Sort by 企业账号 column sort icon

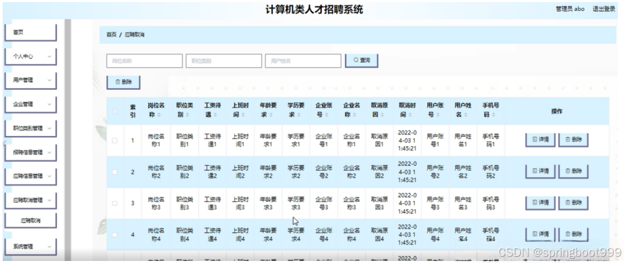(x=327, y=115)
